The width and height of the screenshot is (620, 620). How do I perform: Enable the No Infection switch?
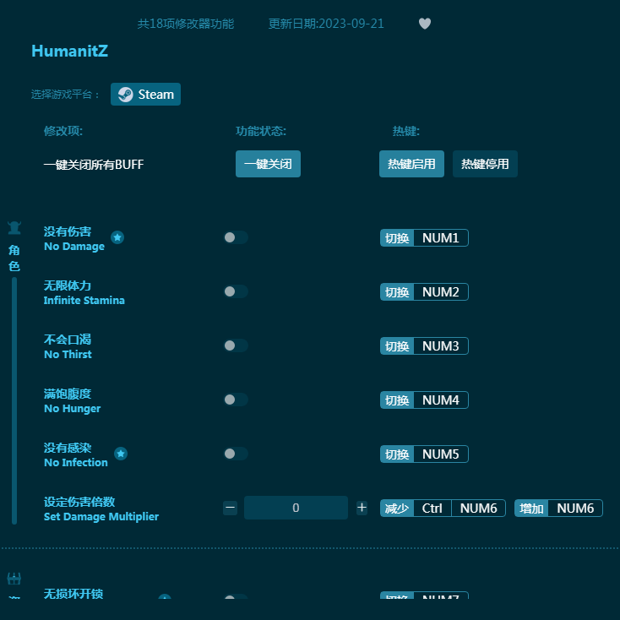tap(236, 454)
